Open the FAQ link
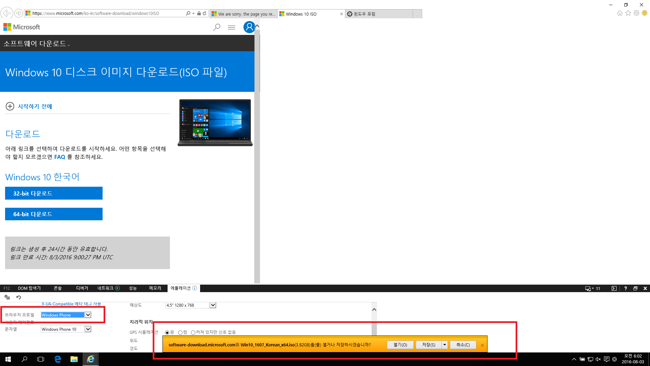 60,157
